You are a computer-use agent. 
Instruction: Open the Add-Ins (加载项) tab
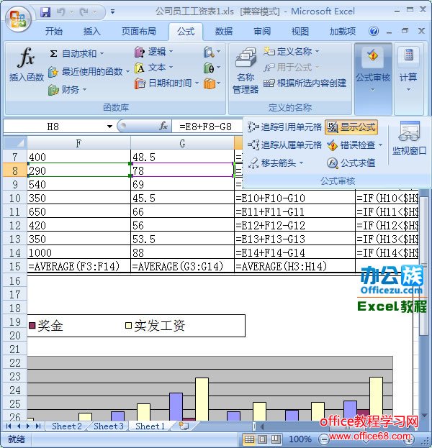tap(343, 31)
